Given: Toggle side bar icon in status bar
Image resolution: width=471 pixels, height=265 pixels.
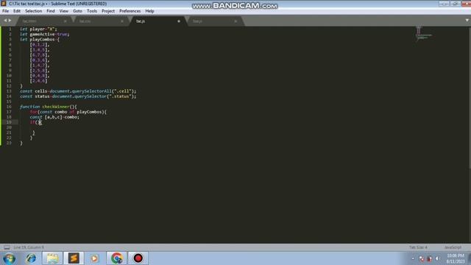Looking at the screenshot, I should (7, 247).
